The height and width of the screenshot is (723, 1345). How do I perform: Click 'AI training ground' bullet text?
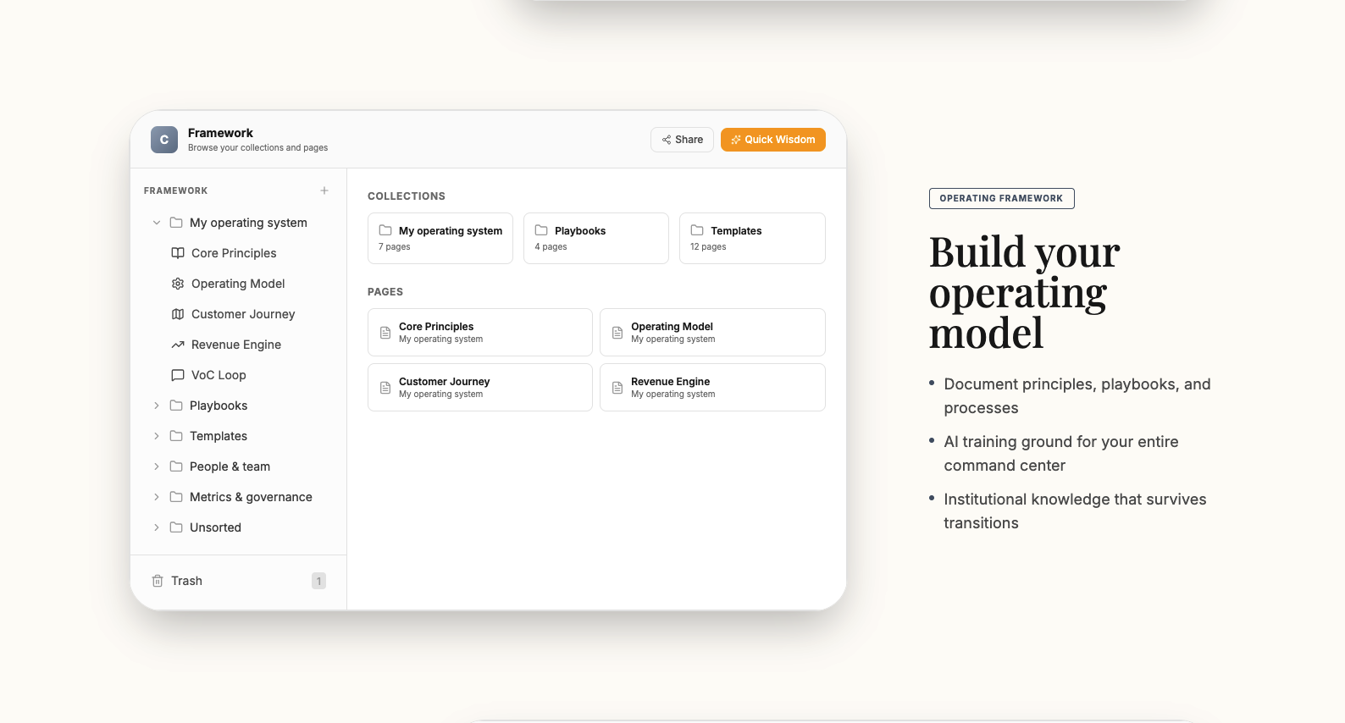tap(1061, 453)
